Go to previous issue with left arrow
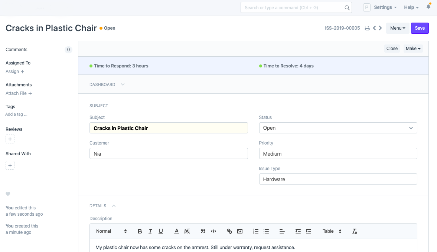 pyautogui.click(x=374, y=28)
